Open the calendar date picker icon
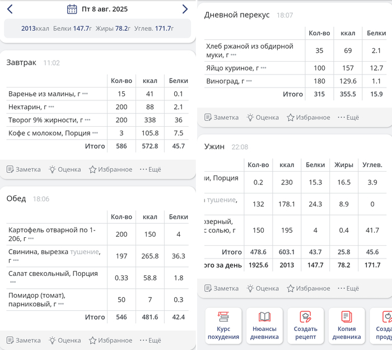Image resolution: width=392 pixels, height=350 pixels. tap(72, 9)
